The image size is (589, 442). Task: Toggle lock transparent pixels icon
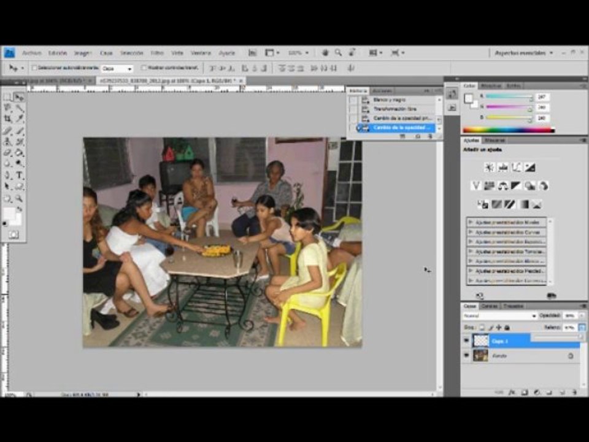(x=482, y=328)
